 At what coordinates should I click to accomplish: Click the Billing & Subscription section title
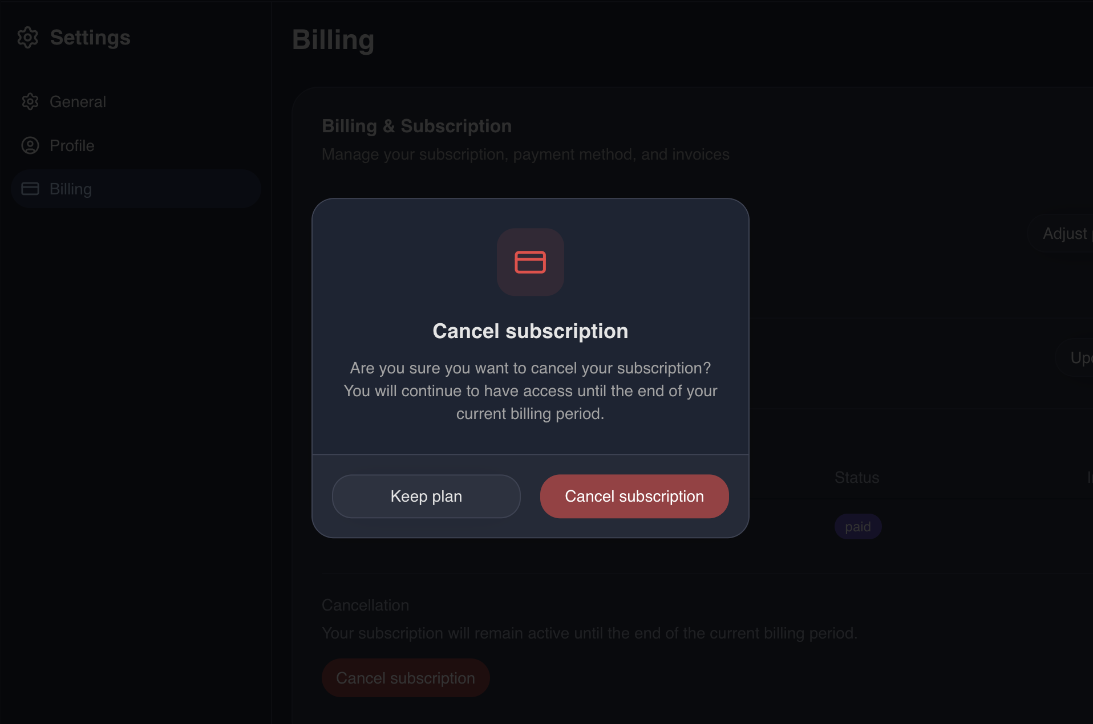tap(416, 126)
